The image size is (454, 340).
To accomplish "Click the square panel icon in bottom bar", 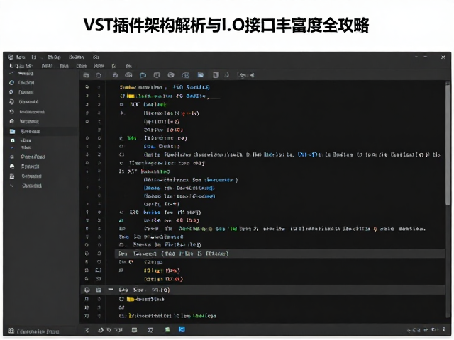I will click(134, 330).
